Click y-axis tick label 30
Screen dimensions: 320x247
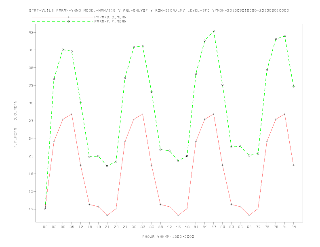(31, 103)
